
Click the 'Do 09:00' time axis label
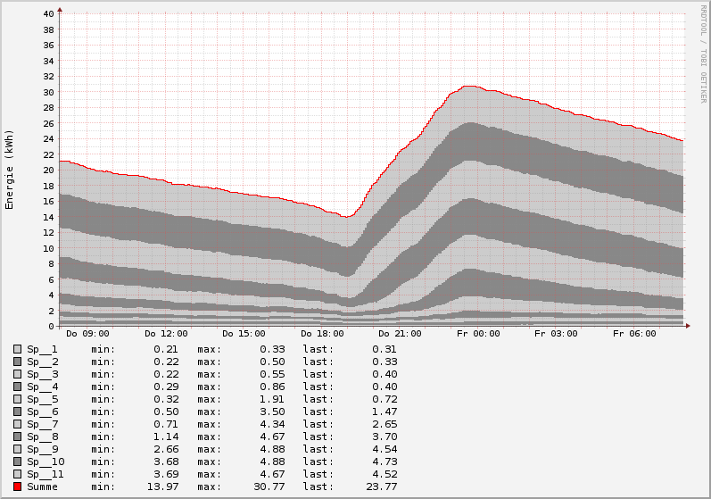(x=87, y=334)
